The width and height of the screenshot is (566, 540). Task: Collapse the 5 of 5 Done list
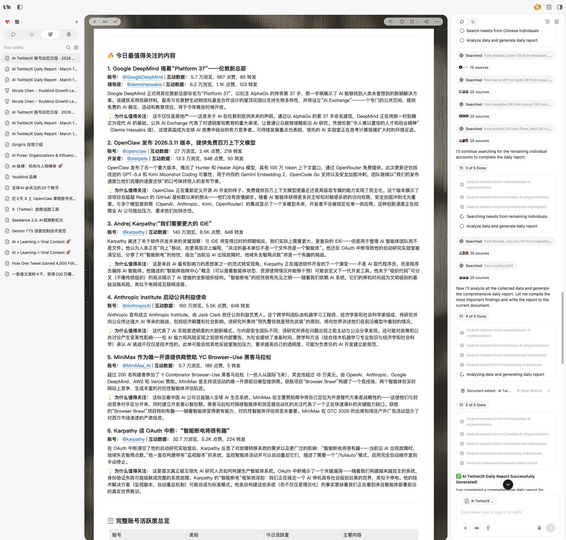(x=473, y=405)
